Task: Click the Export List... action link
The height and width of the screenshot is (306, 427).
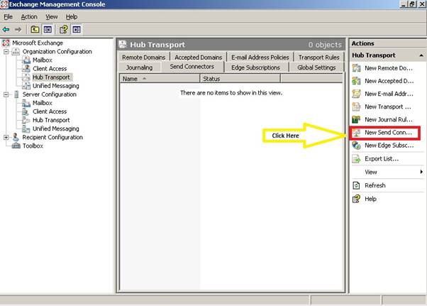Action: click(382, 158)
